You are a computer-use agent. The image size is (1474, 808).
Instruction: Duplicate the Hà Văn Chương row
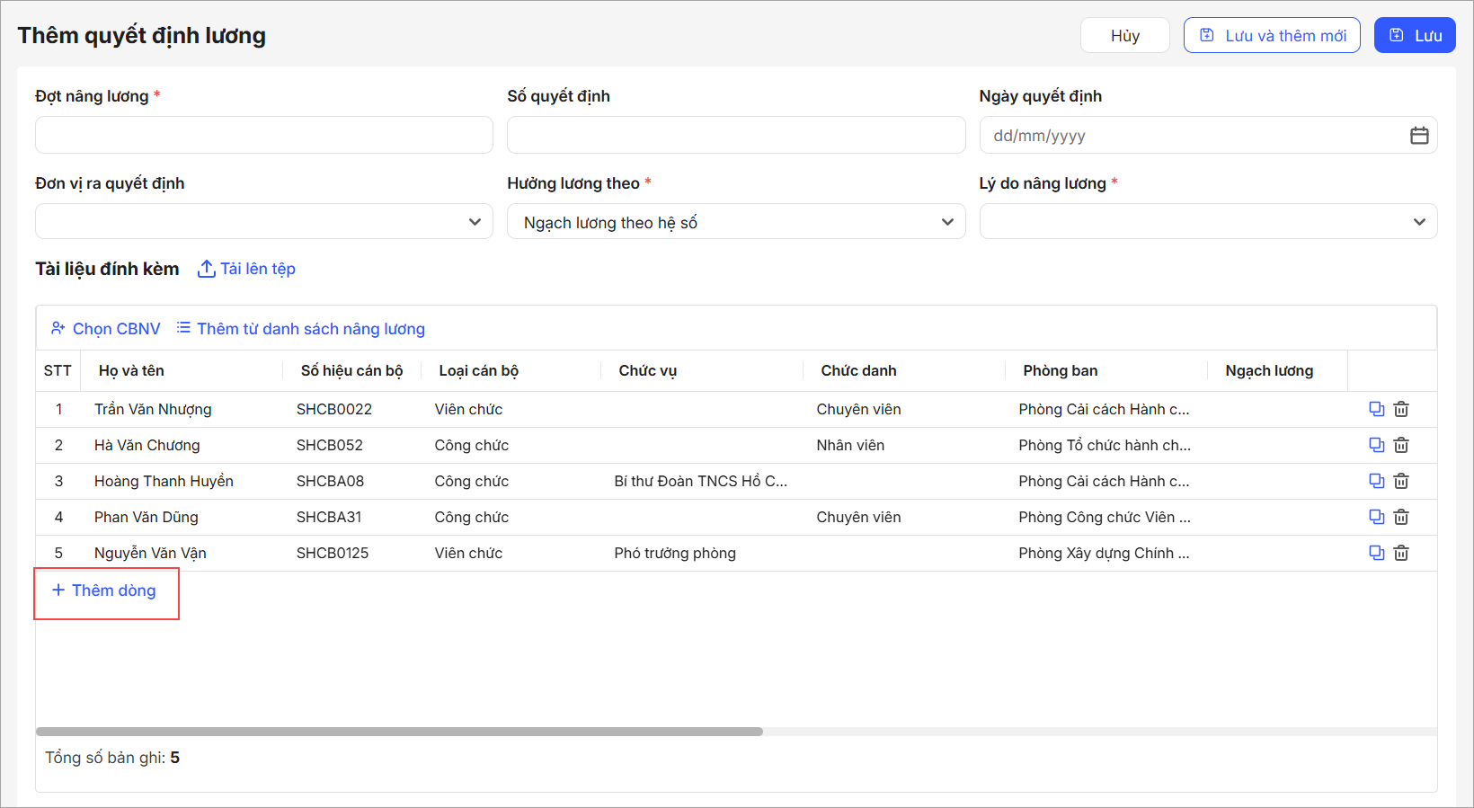[1376, 445]
